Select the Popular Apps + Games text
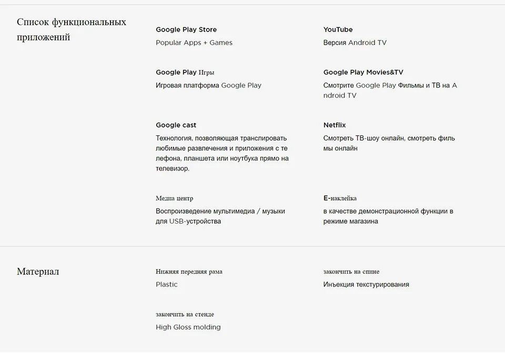Image resolution: width=505 pixels, height=356 pixels. tap(194, 43)
